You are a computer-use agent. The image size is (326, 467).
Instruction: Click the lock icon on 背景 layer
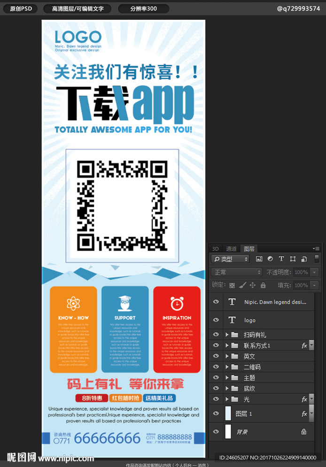click(304, 432)
